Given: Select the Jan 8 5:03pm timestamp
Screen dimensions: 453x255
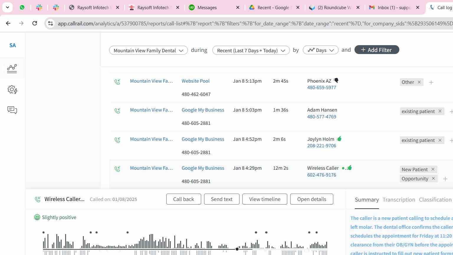Looking at the screenshot, I should [247, 110].
